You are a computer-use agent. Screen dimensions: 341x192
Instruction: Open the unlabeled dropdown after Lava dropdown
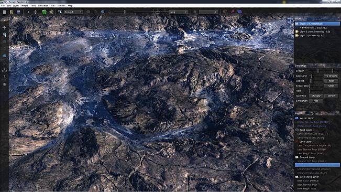click(208, 12)
